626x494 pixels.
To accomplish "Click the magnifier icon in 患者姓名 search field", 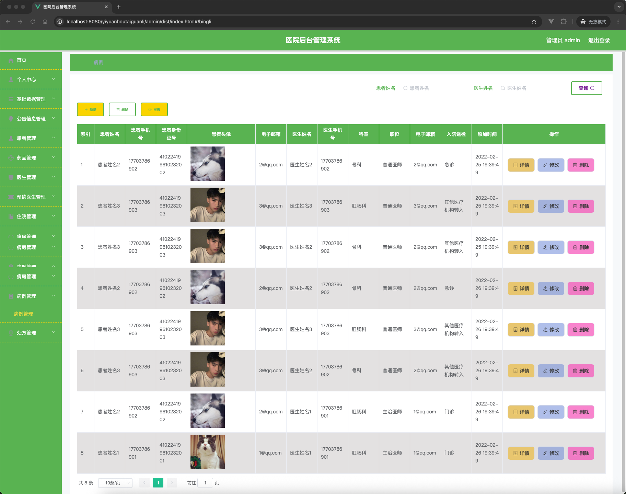I will (405, 88).
